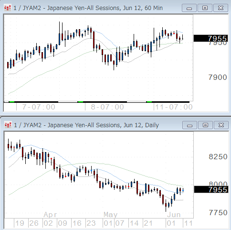The image size is (231, 230).
Task: Click the 09 date label on the Daily axis
Action: click(63, 223)
